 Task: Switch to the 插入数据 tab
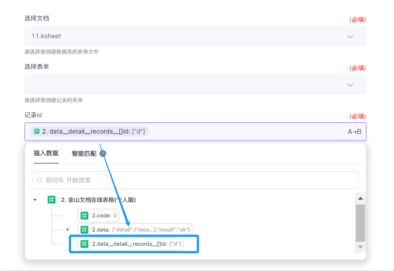tap(46, 153)
